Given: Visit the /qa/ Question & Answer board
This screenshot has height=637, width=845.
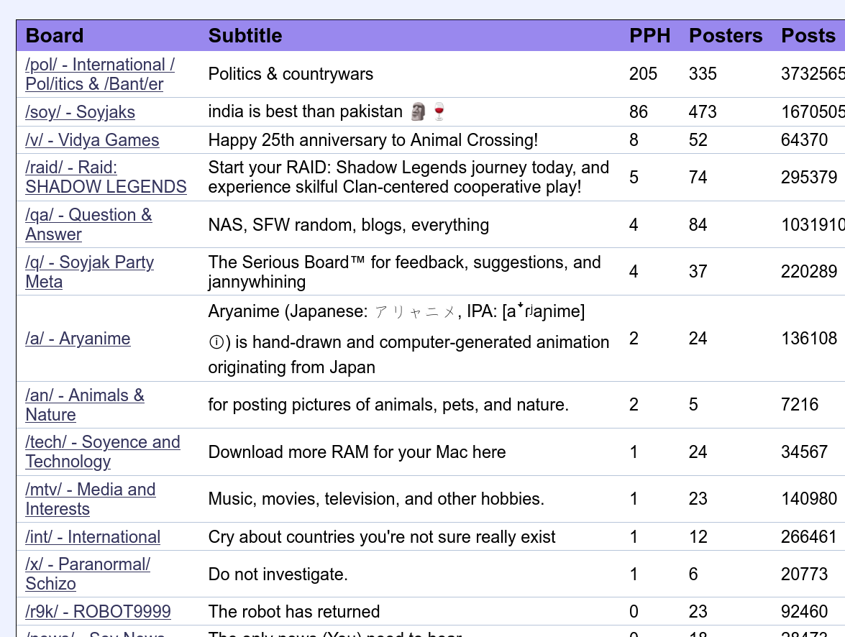Looking at the screenshot, I should (88, 225).
